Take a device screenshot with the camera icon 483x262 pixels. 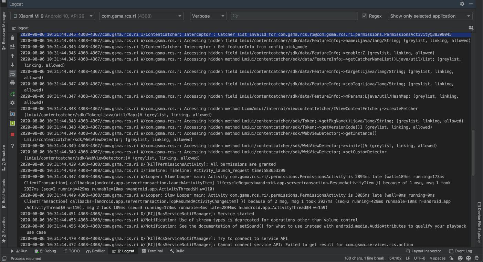(12, 114)
